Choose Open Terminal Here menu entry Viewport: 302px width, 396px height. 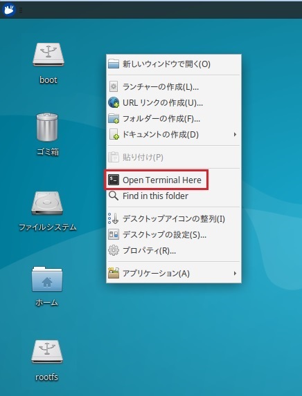pyautogui.click(x=174, y=180)
